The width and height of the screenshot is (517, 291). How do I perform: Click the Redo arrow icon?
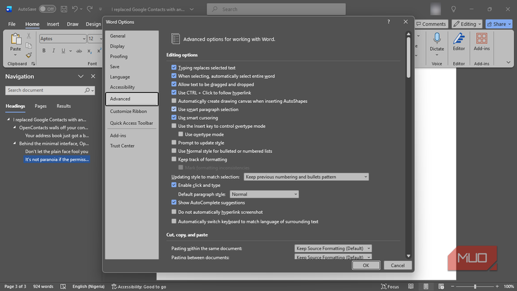[x=90, y=9]
